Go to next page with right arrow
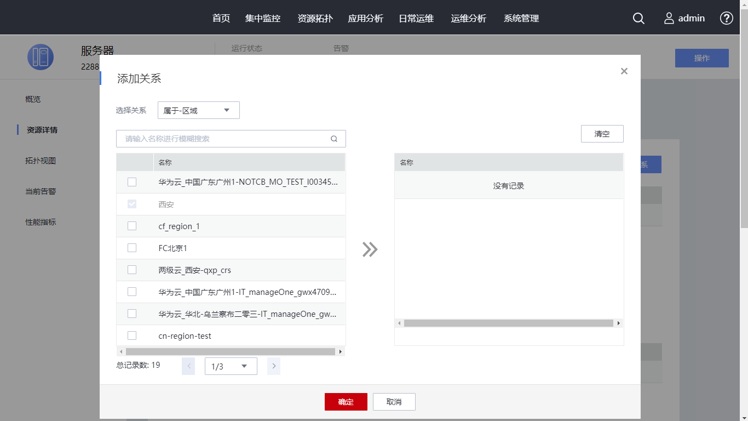Viewport: 748px width, 421px height. click(x=274, y=366)
